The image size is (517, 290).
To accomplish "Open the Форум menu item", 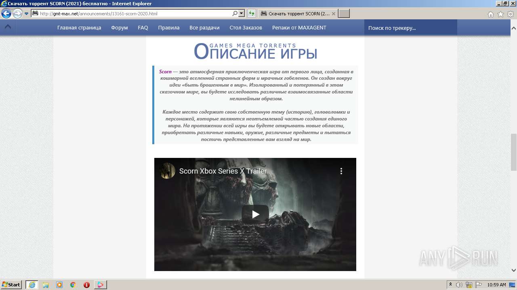I will (x=120, y=28).
